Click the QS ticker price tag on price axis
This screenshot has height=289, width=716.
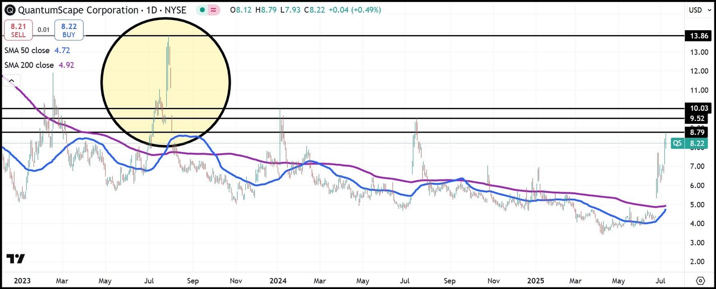[x=677, y=143]
